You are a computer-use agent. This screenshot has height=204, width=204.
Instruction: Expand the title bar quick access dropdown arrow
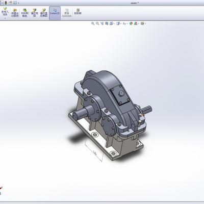pyautogui.click(x=18, y=3)
